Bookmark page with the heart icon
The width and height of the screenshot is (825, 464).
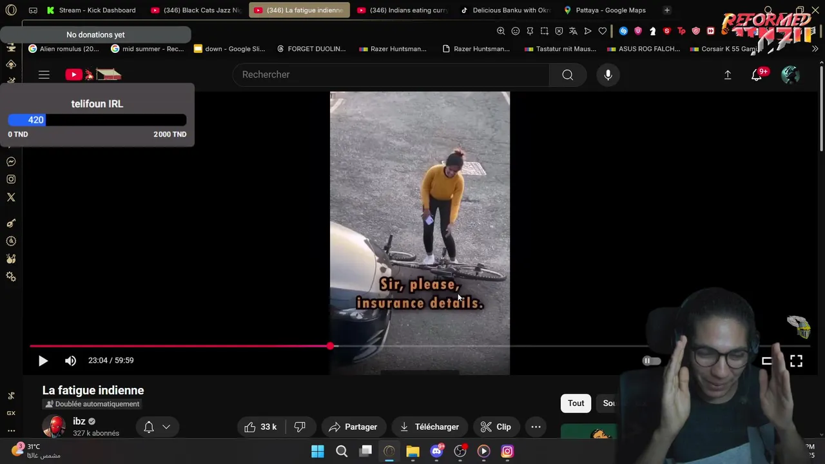(x=603, y=31)
